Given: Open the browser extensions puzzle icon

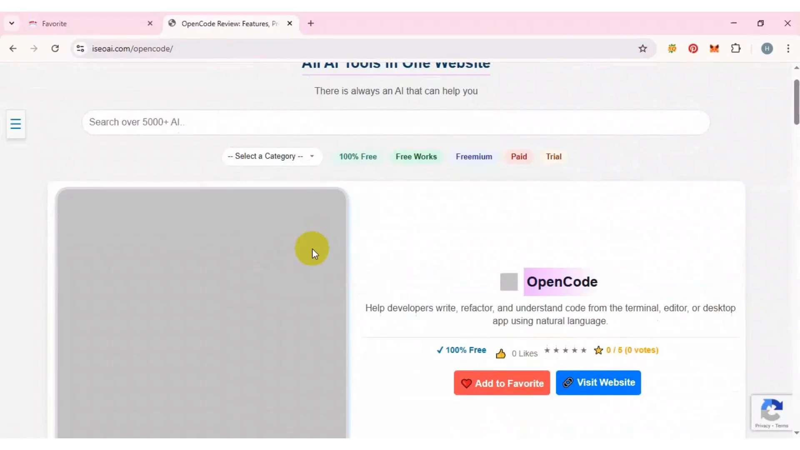Looking at the screenshot, I should tap(736, 48).
